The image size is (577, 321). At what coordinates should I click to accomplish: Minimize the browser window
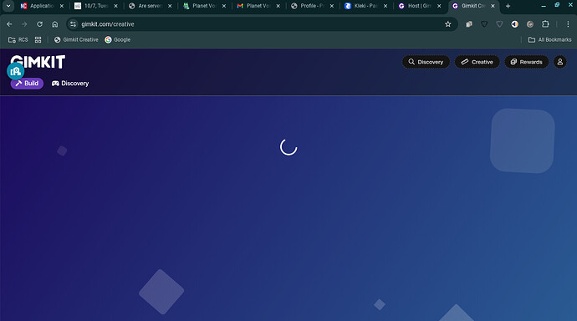click(x=544, y=6)
